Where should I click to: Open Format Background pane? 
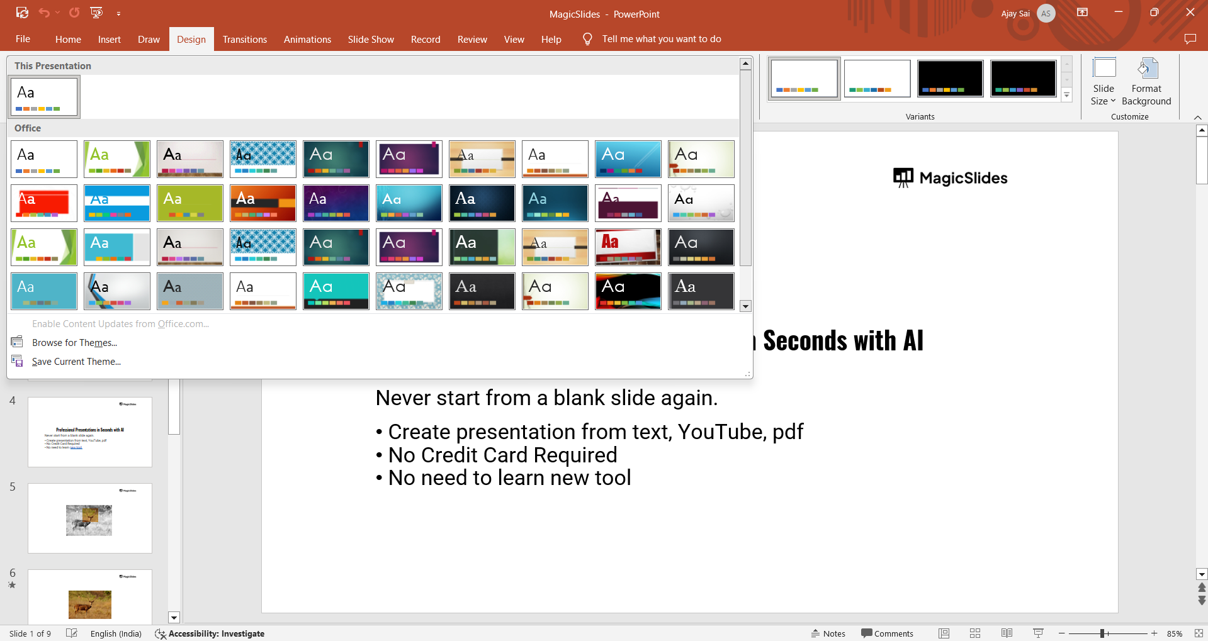[x=1146, y=82]
